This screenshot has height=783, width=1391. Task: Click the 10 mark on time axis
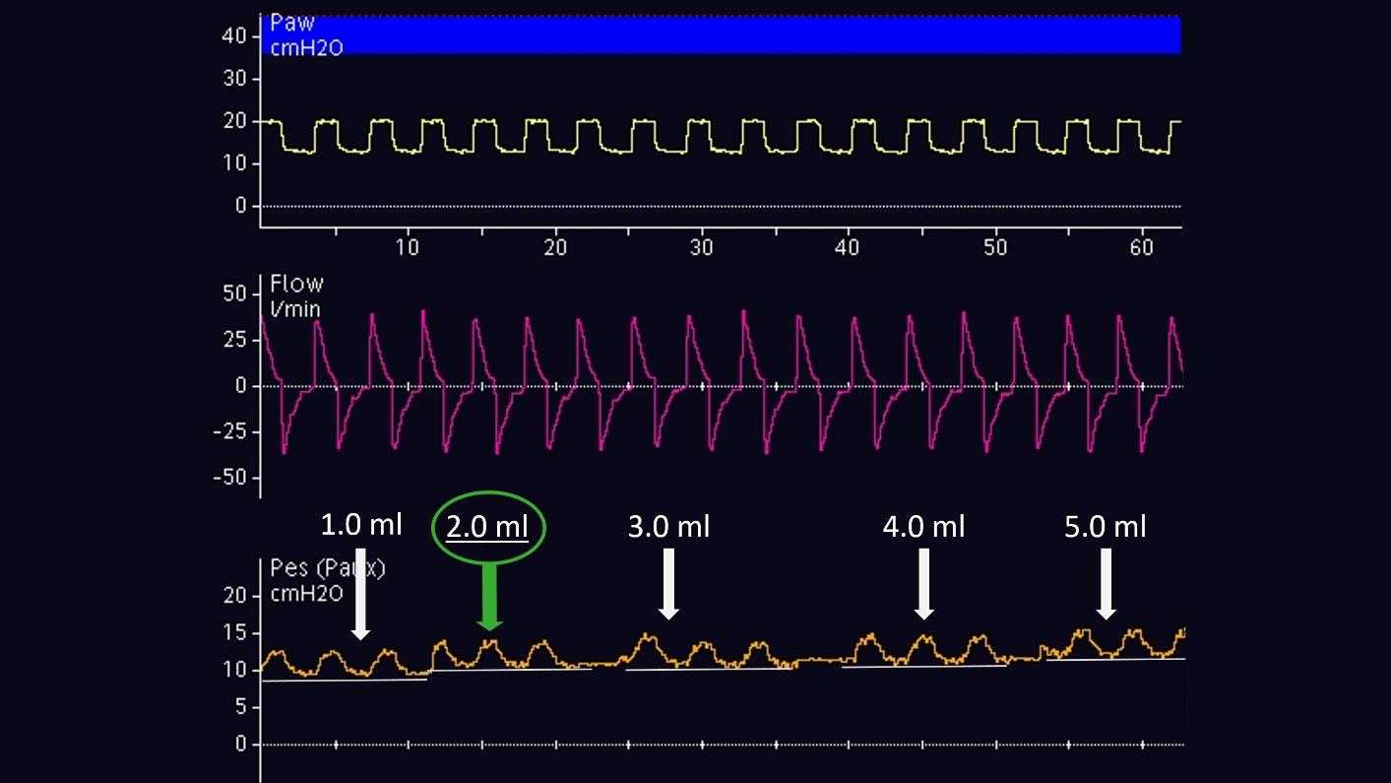407,247
